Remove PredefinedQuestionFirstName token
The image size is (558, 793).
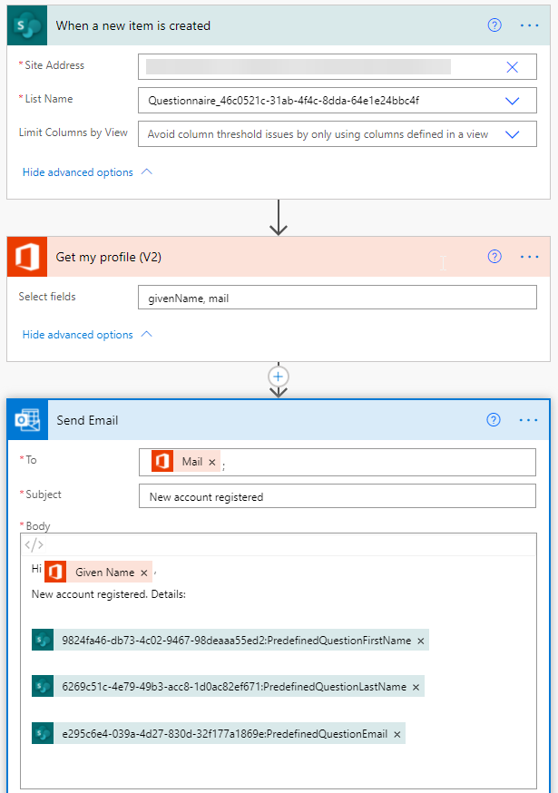(420, 641)
